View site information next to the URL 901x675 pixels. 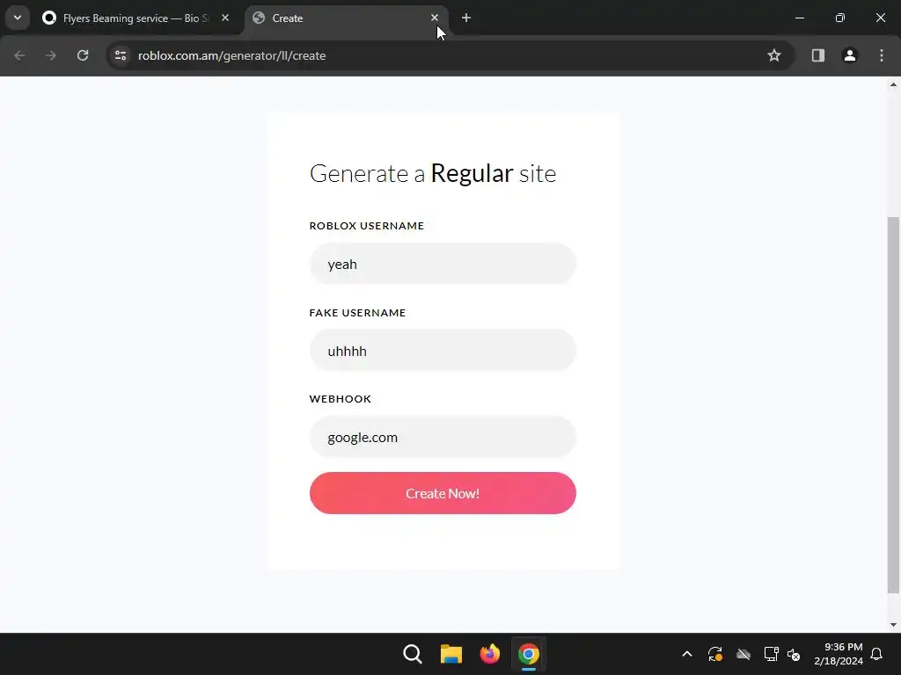pos(121,55)
